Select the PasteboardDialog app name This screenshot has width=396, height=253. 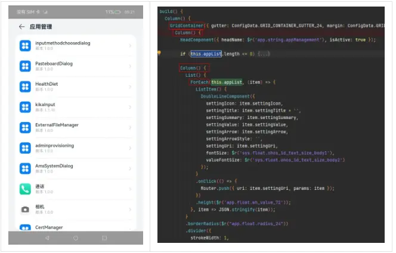tap(54, 64)
